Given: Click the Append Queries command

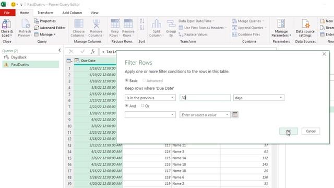Looking at the screenshot, I should coord(249,28).
